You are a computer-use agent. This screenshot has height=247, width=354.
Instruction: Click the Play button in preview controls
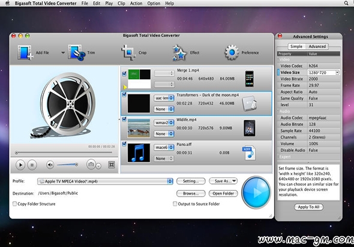(20, 165)
